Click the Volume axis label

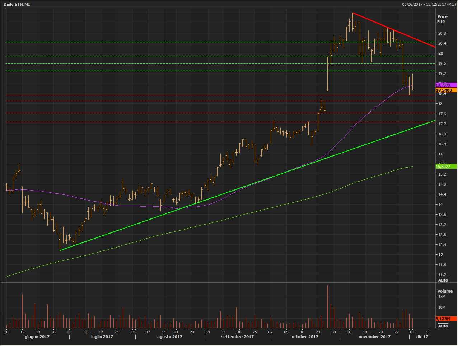click(x=445, y=291)
